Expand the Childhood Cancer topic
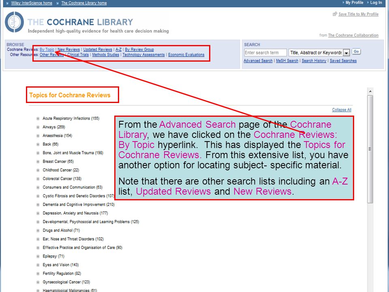 (38, 170)
